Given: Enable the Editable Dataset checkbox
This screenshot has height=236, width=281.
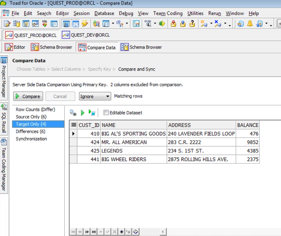Looking at the screenshot, I should point(106,112).
